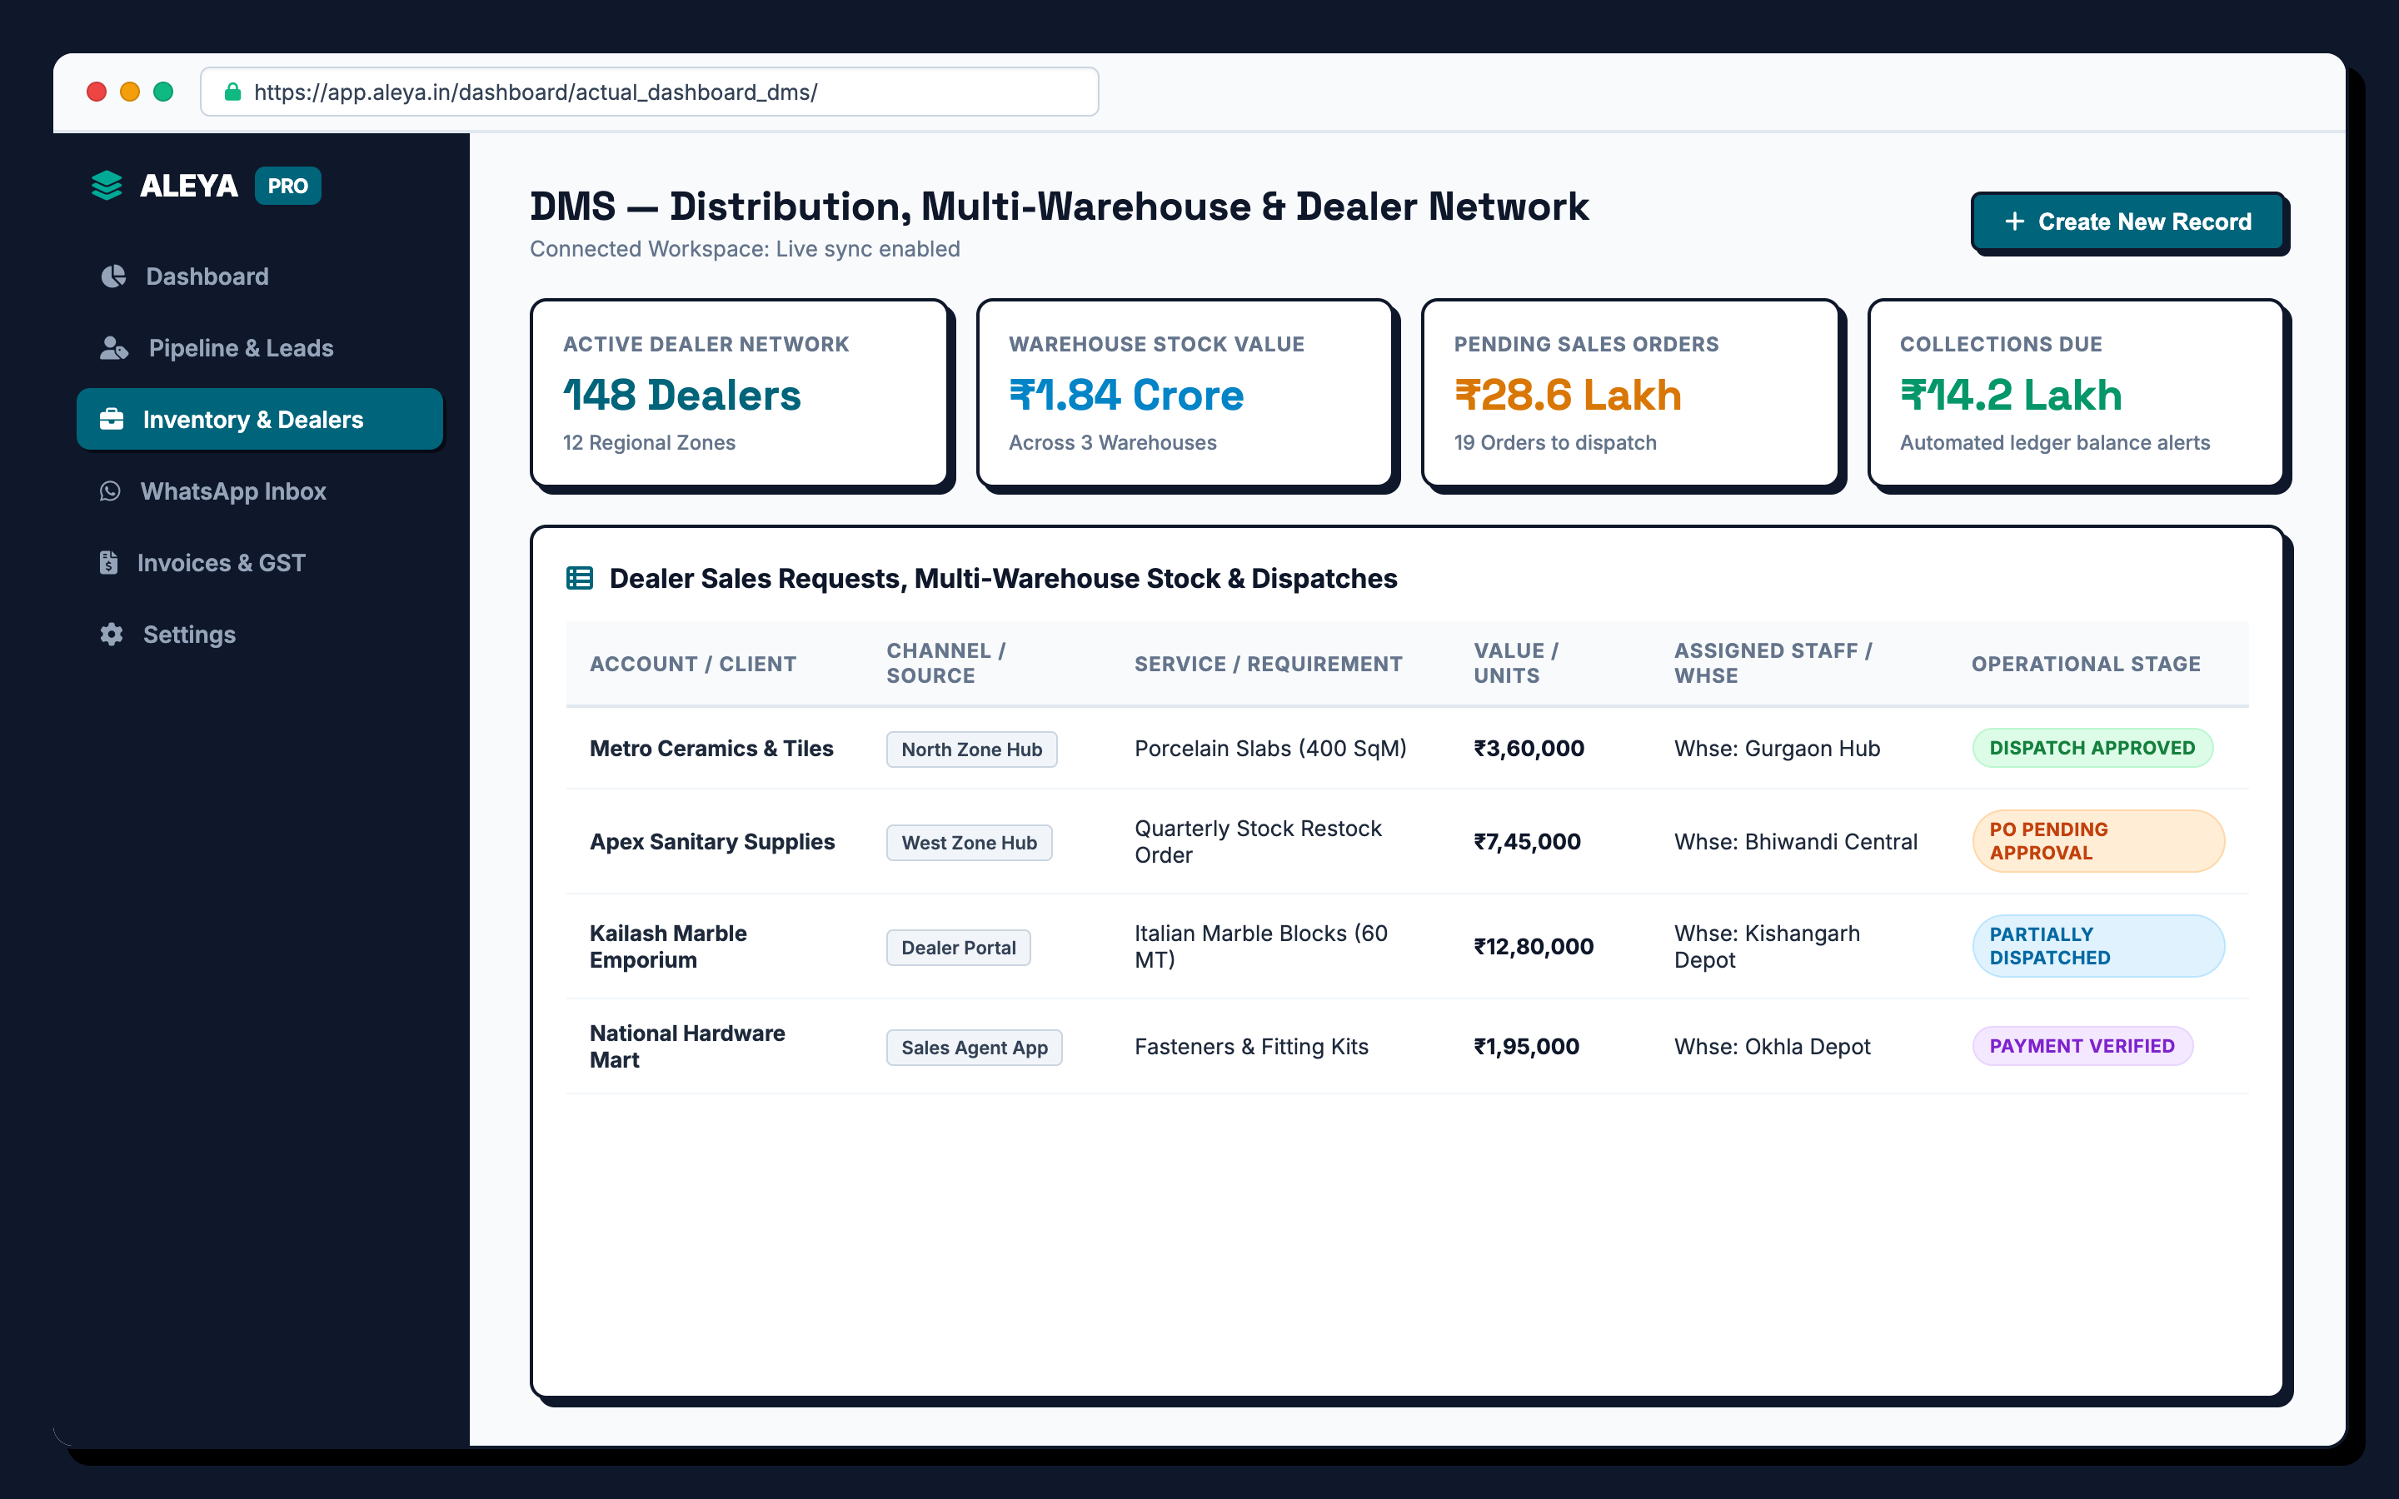Image resolution: width=2399 pixels, height=1499 pixels.
Task: Open Pipeline & Leads section
Action: (x=260, y=348)
